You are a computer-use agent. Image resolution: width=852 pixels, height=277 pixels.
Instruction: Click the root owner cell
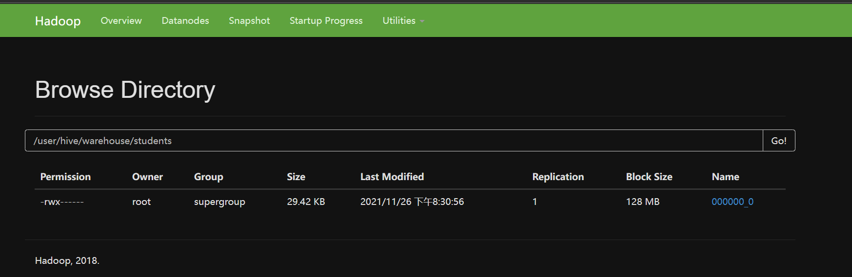click(141, 202)
